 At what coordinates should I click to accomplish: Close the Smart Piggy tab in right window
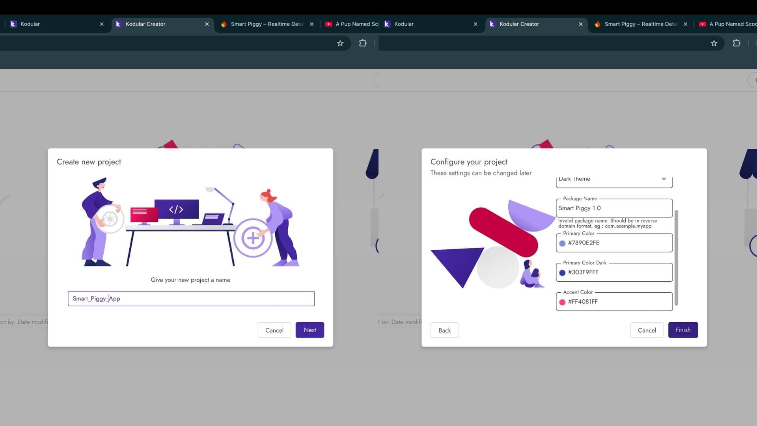686,24
